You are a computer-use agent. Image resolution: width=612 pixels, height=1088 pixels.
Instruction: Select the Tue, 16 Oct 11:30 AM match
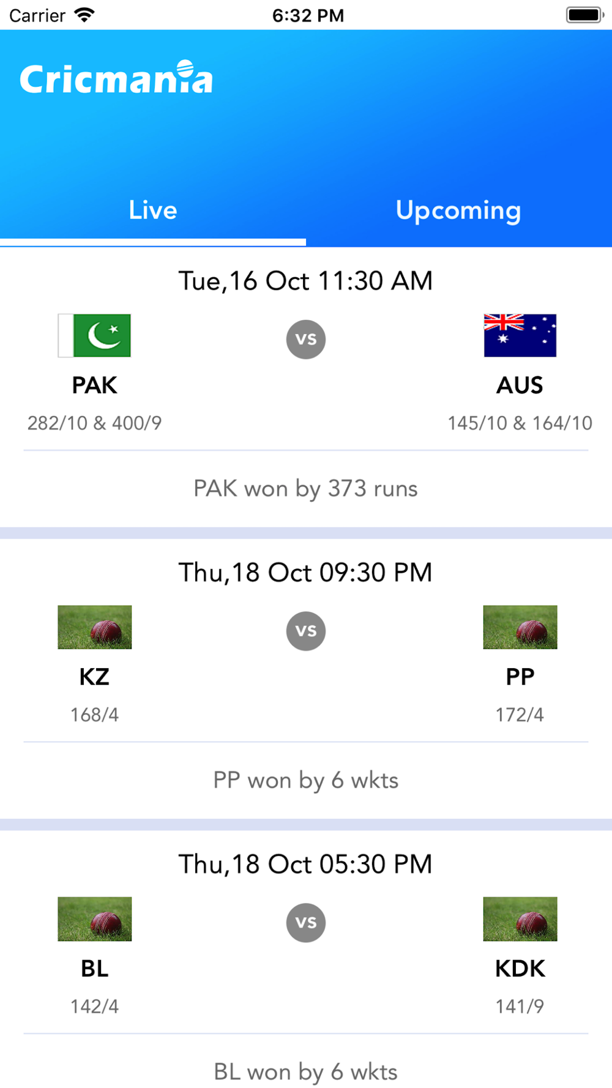(x=306, y=281)
